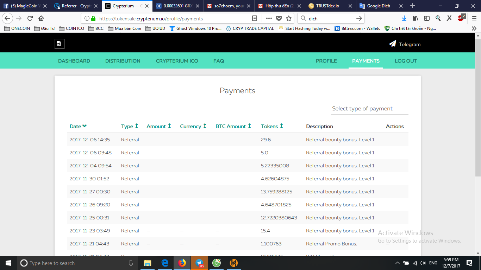
Task: Log out of the Crypterium account
Action: click(406, 61)
